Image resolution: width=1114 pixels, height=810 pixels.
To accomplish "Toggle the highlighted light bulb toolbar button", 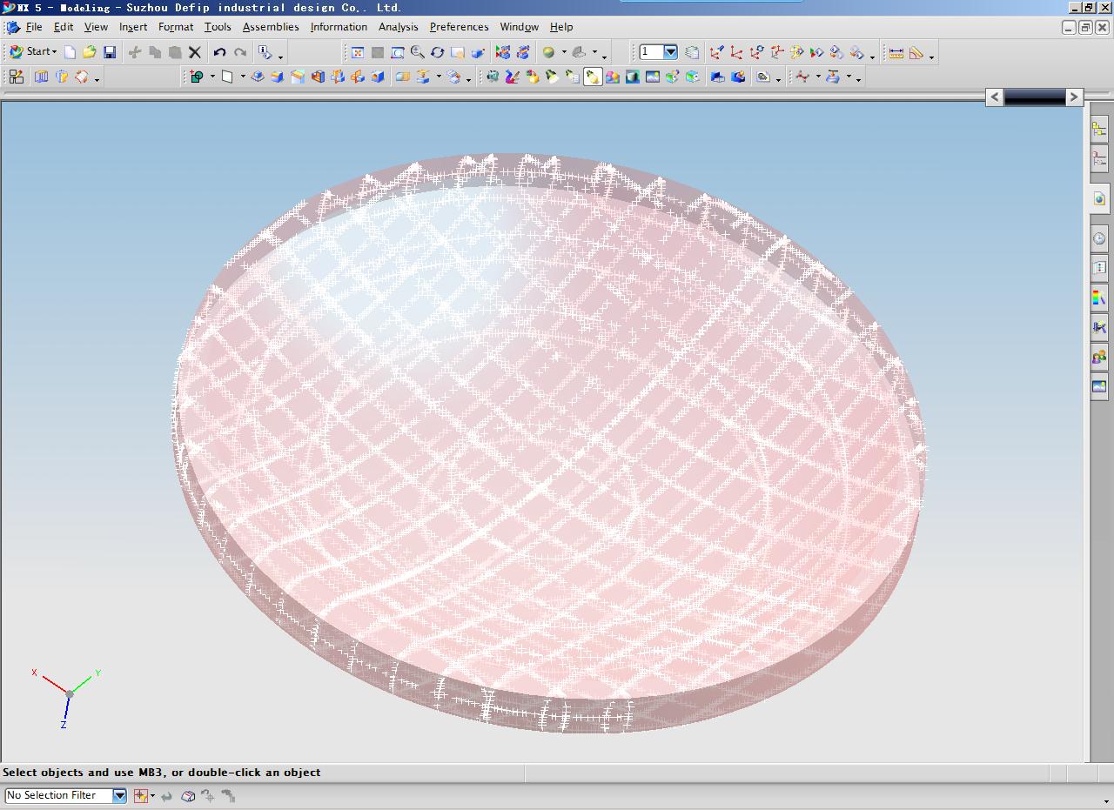I will click(x=592, y=77).
